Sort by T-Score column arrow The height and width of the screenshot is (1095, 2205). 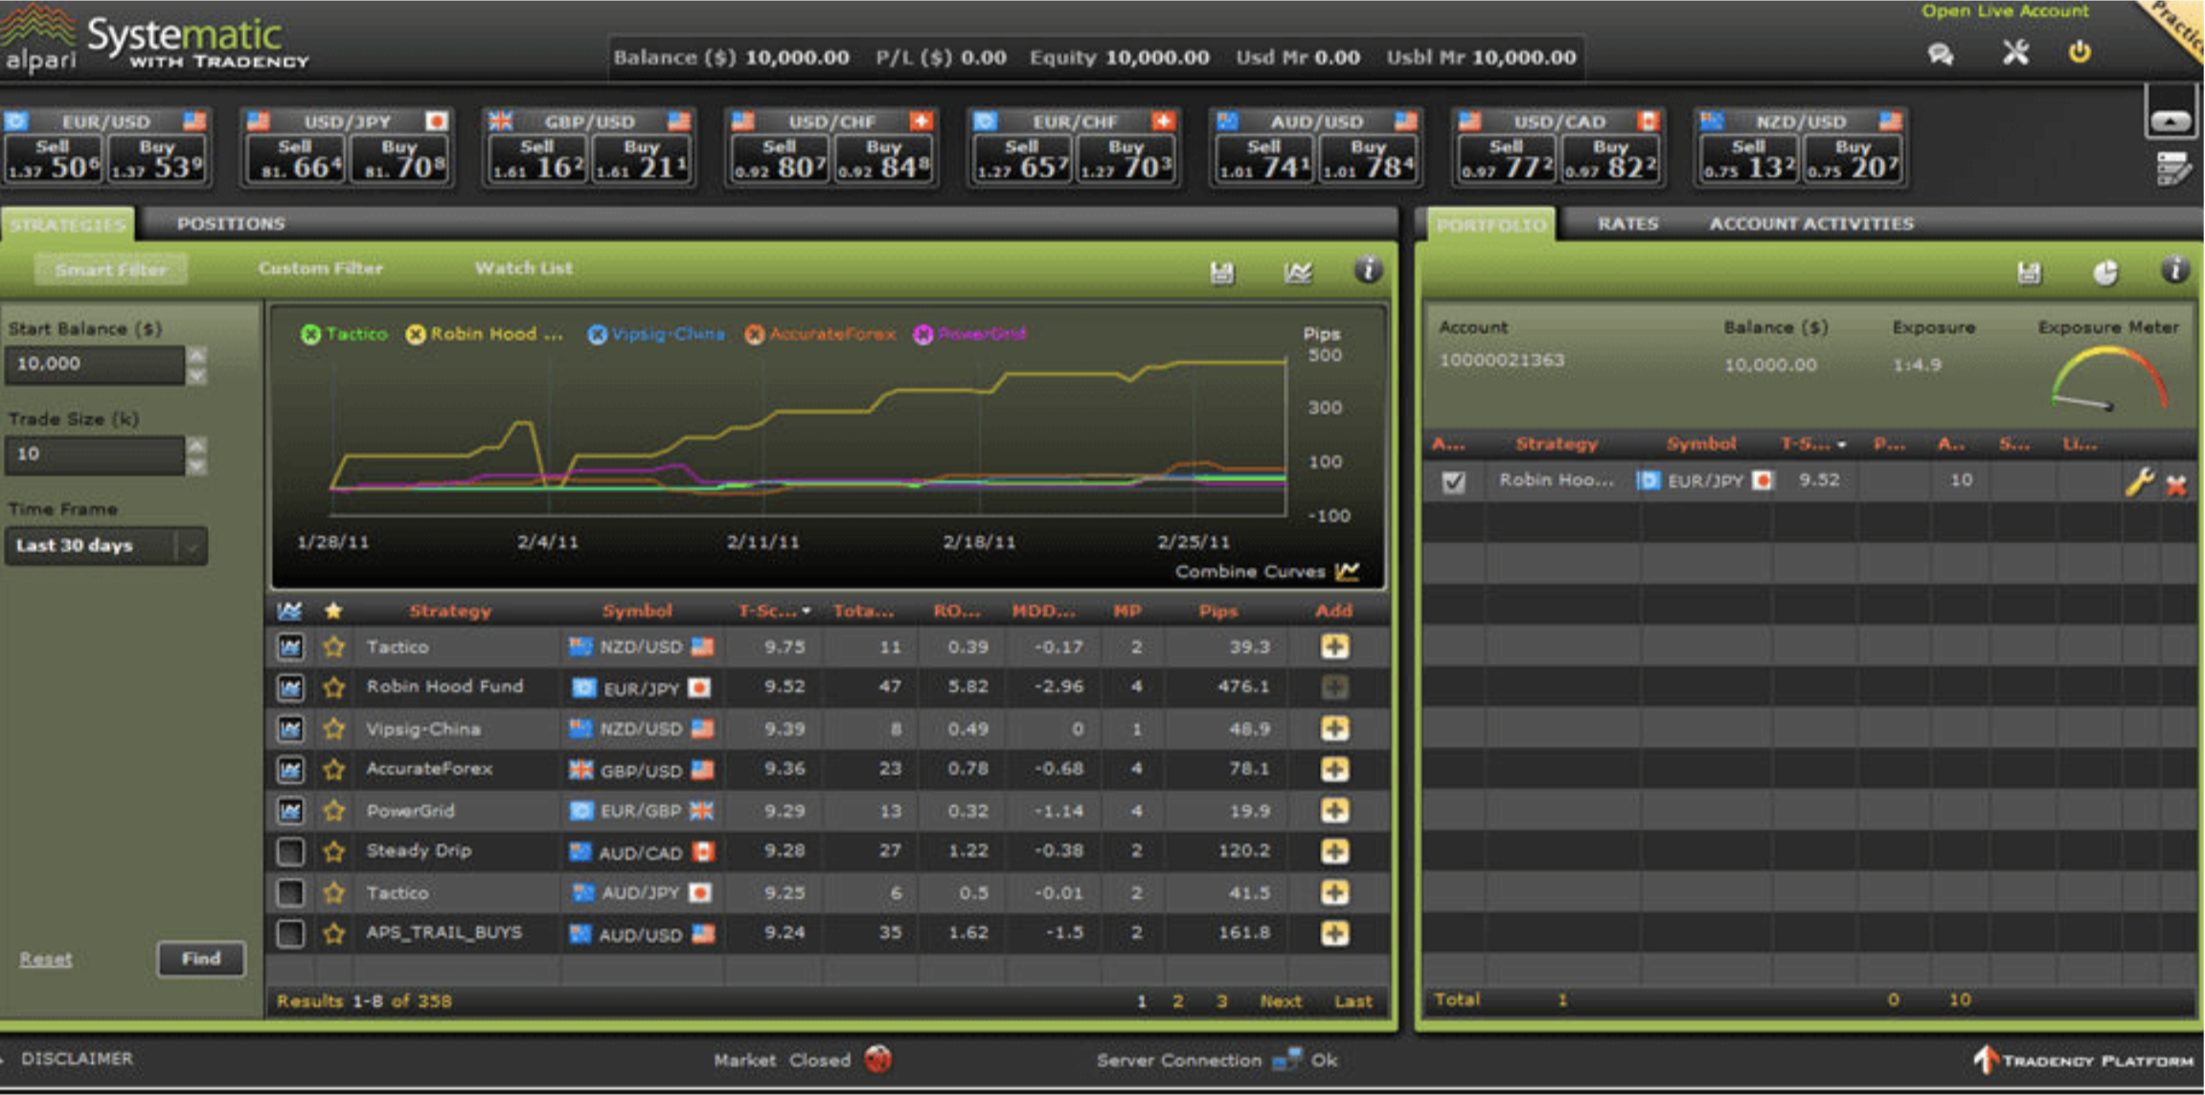(807, 611)
